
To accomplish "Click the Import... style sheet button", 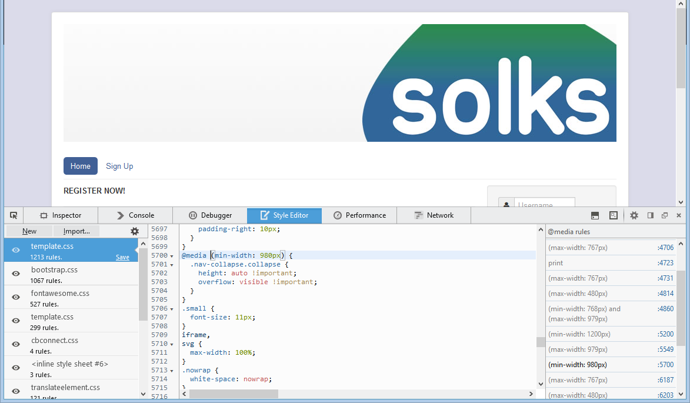I will [x=76, y=231].
